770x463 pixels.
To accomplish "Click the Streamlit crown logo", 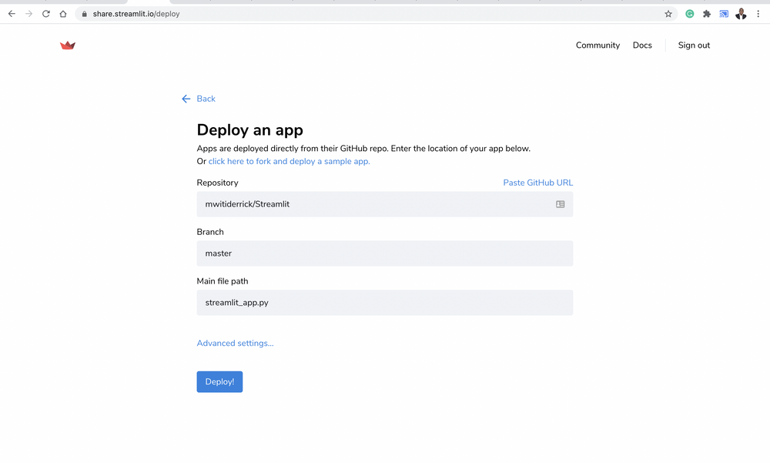I will pyautogui.click(x=68, y=45).
